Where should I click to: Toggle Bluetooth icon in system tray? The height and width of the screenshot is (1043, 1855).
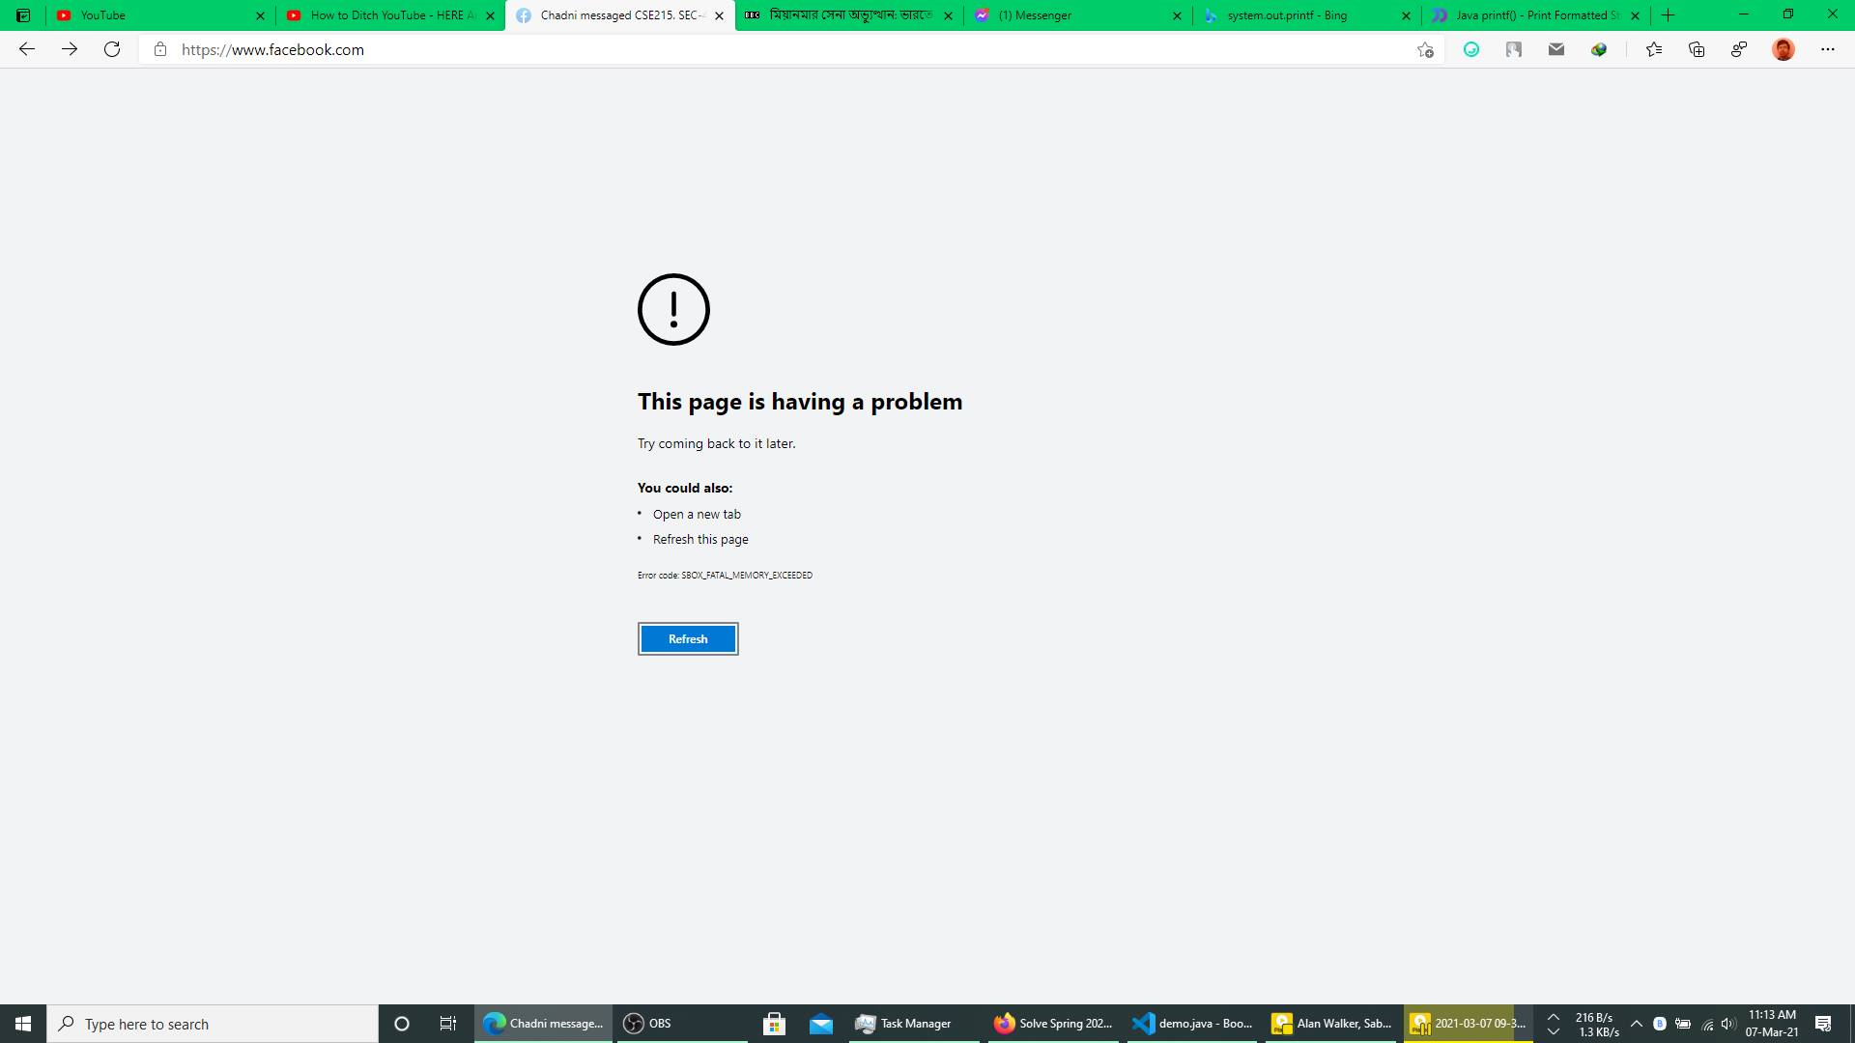(1660, 1023)
